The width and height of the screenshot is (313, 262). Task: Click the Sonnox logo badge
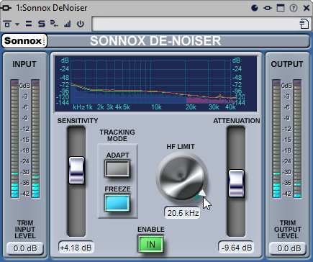click(x=24, y=41)
